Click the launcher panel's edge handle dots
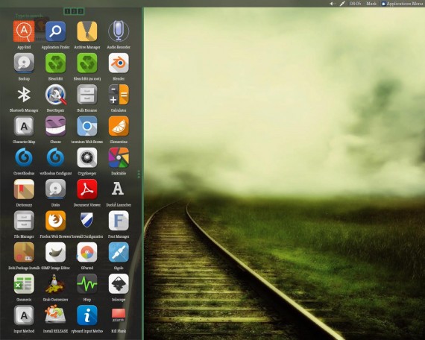 139,174
